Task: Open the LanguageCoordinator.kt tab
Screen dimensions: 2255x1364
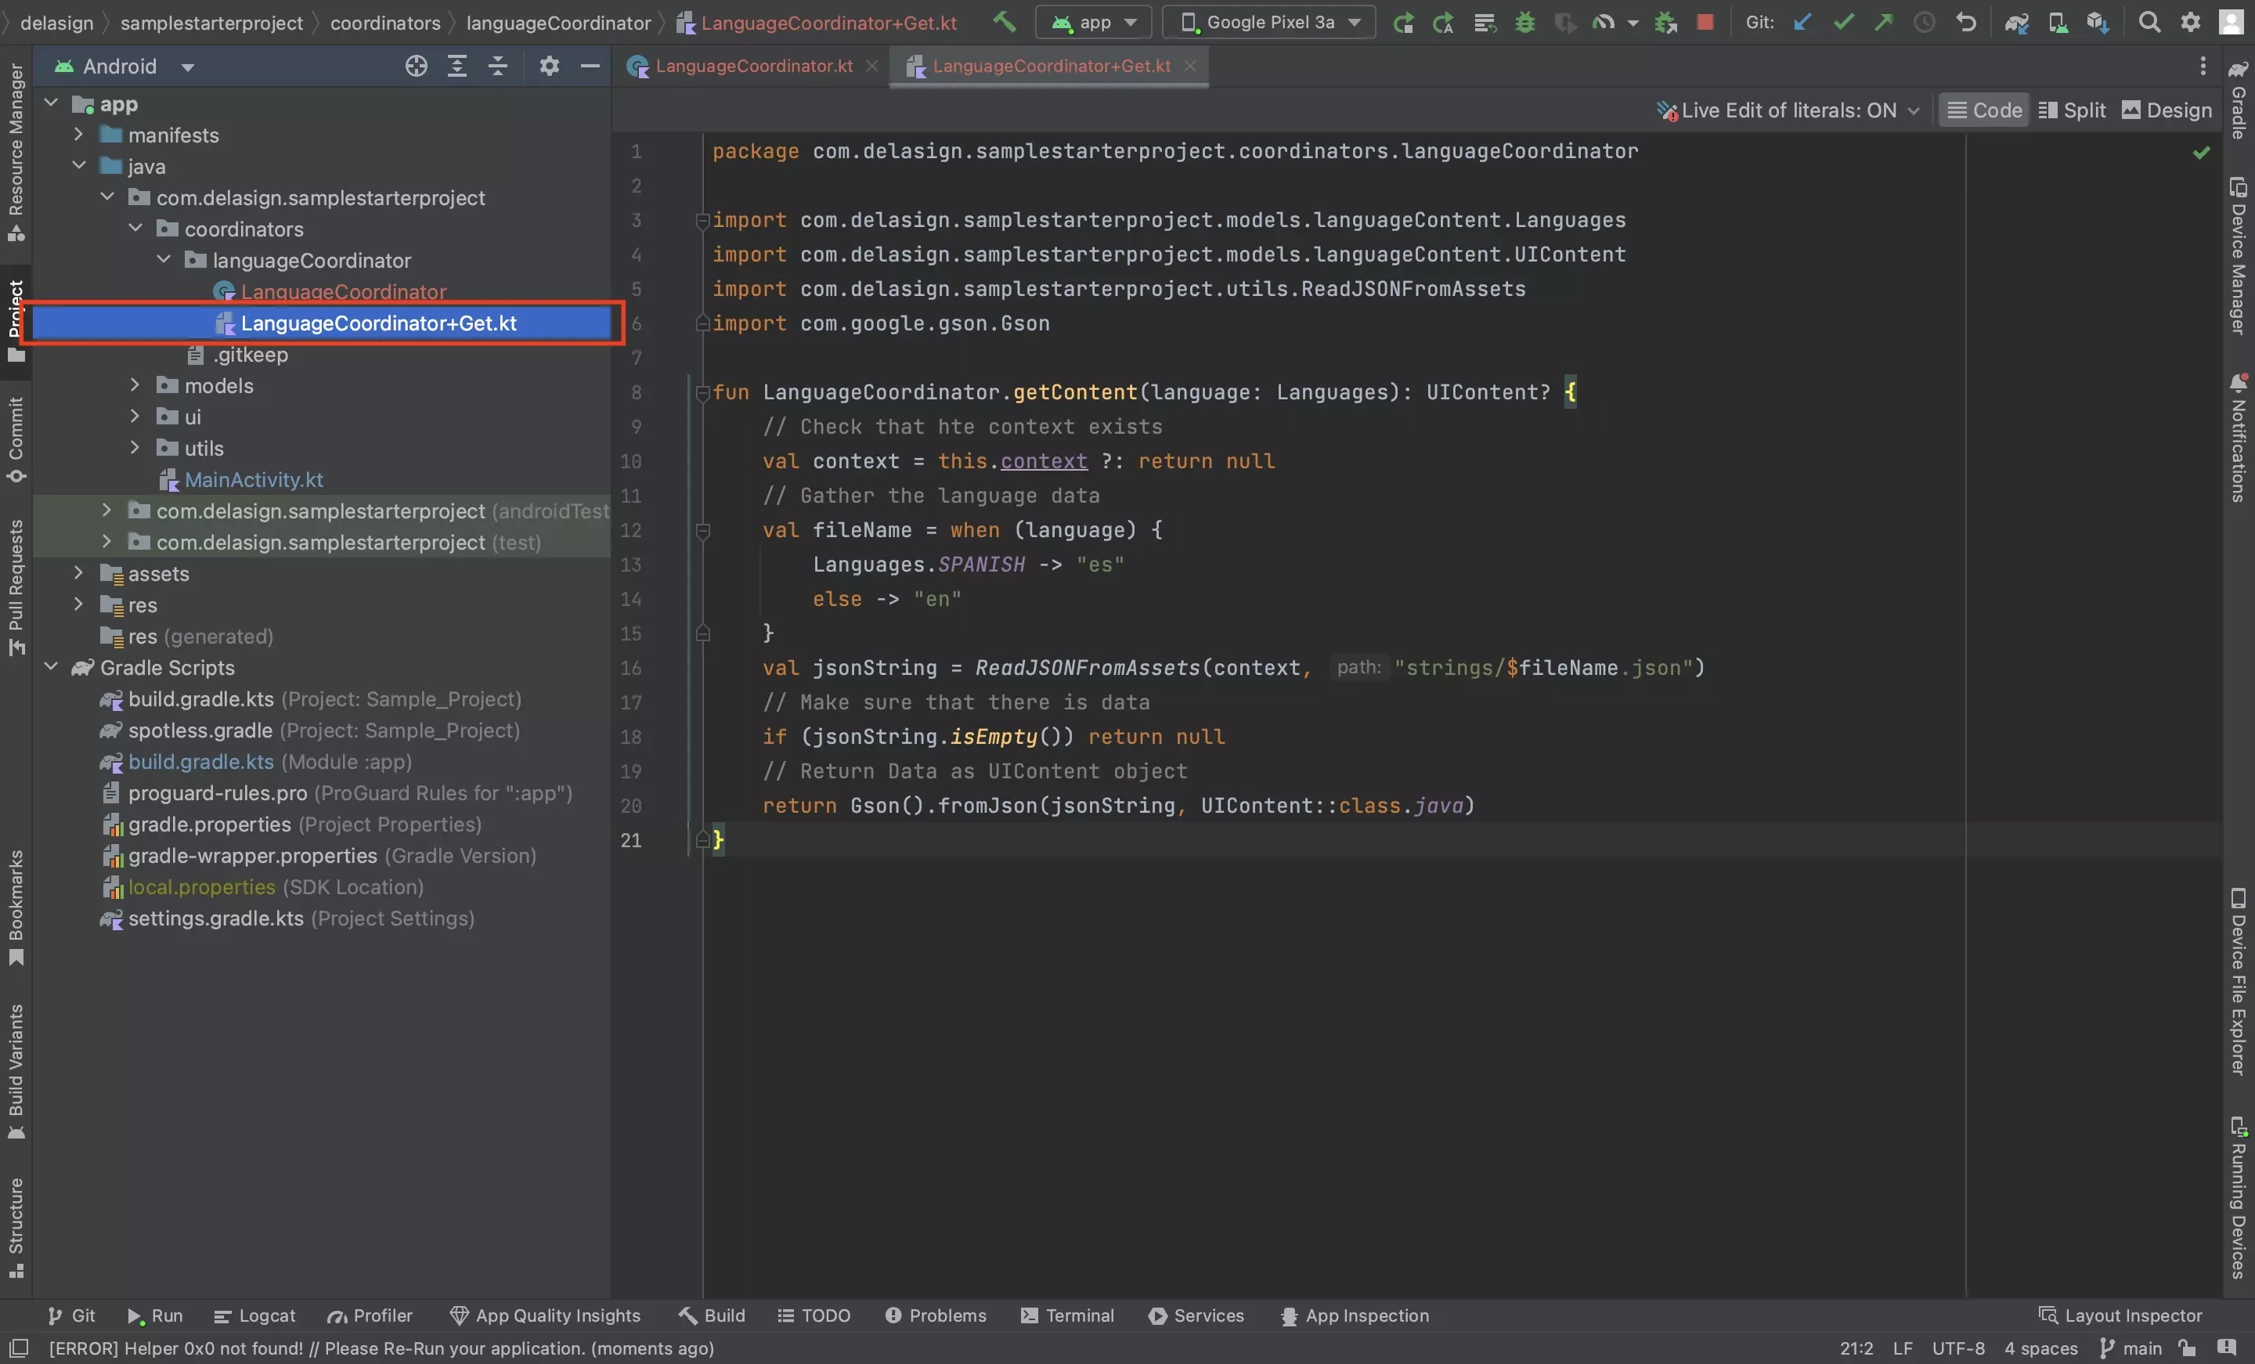Action: tap(754, 66)
